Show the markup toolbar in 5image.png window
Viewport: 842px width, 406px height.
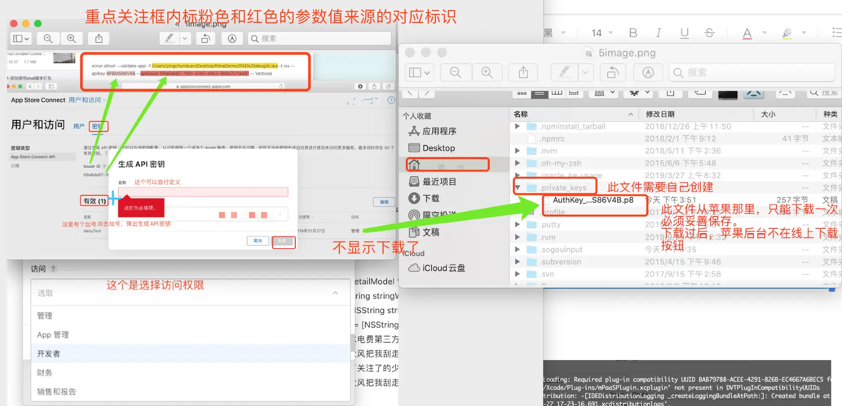click(x=648, y=72)
